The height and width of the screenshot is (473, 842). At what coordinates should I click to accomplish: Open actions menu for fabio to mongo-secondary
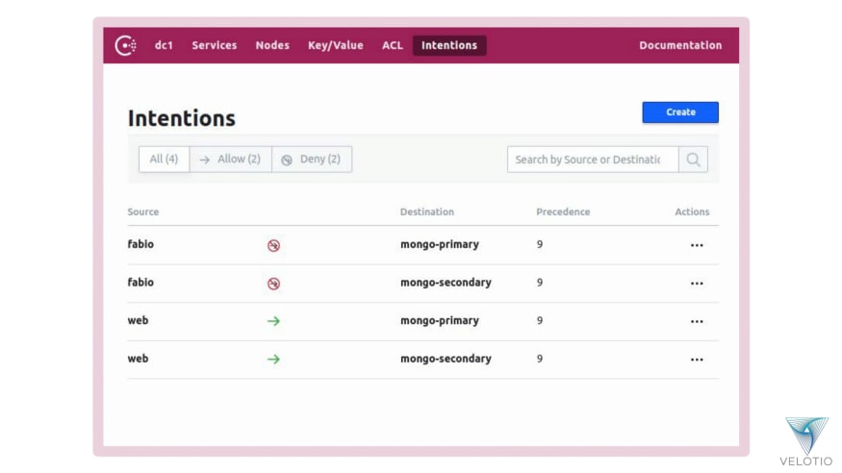697,284
